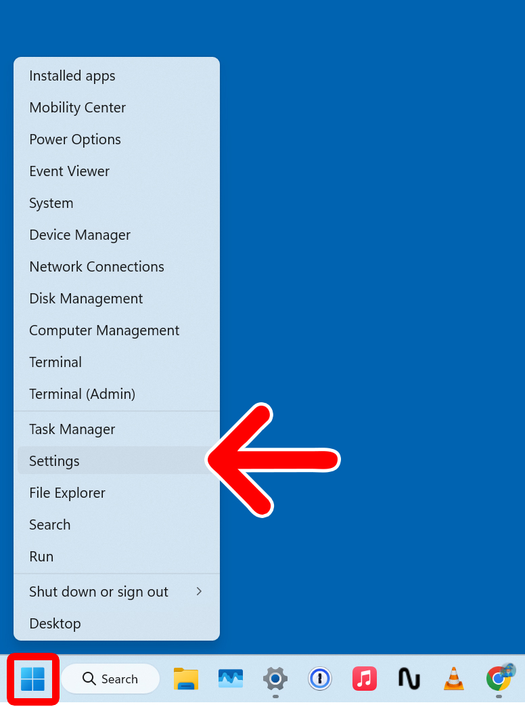Viewport: 525px width, 707px height.
Task: Click the Windows Start button
Action: (x=32, y=679)
